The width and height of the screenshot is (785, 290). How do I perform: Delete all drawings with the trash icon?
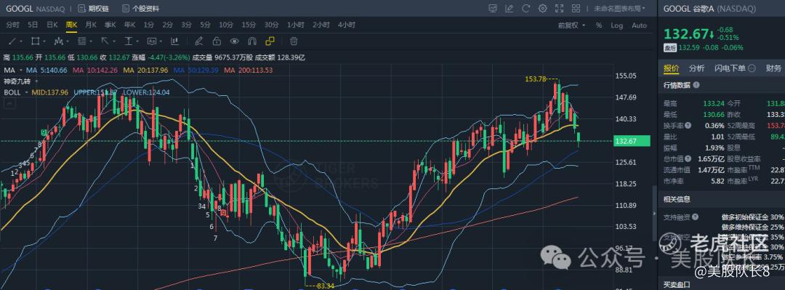[294, 41]
